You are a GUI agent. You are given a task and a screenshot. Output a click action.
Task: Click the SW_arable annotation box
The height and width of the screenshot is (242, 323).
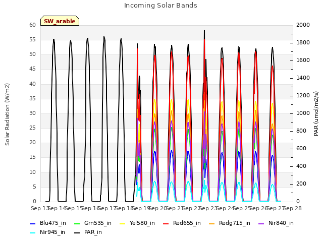pyautogui.click(x=60, y=21)
